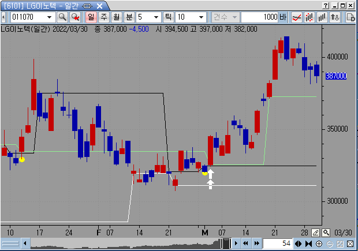Expand the minute interval dropdown showing 5
The width and height of the screenshot is (358, 251).
pos(155,17)
